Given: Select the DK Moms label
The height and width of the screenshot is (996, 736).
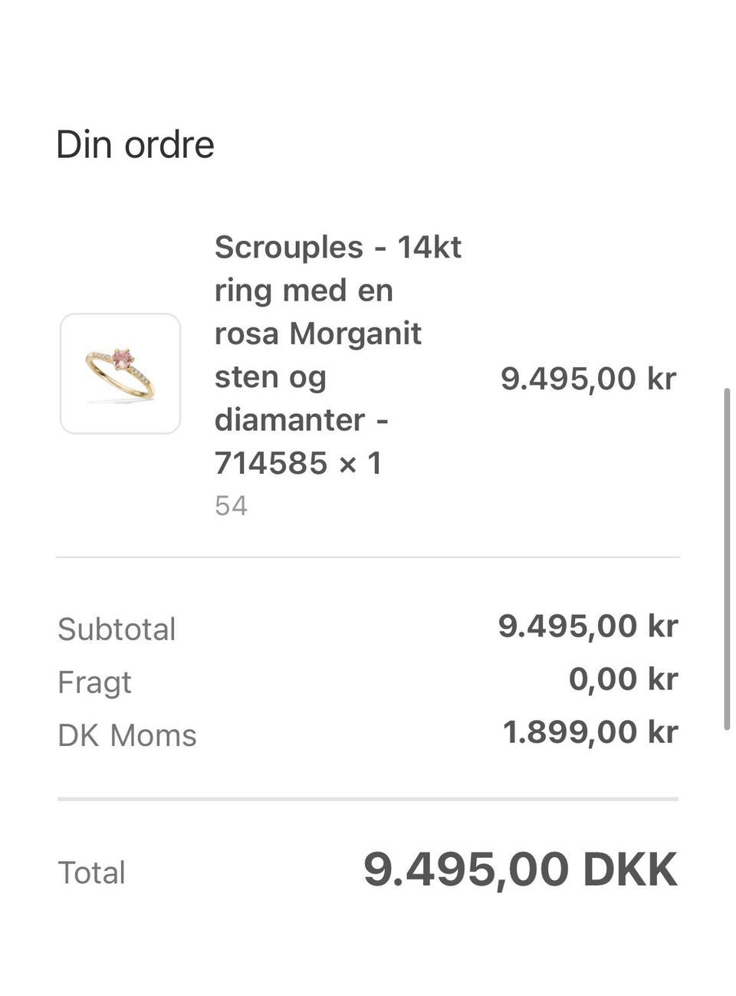Looking at the screenshot, I should tap(127, 735).
